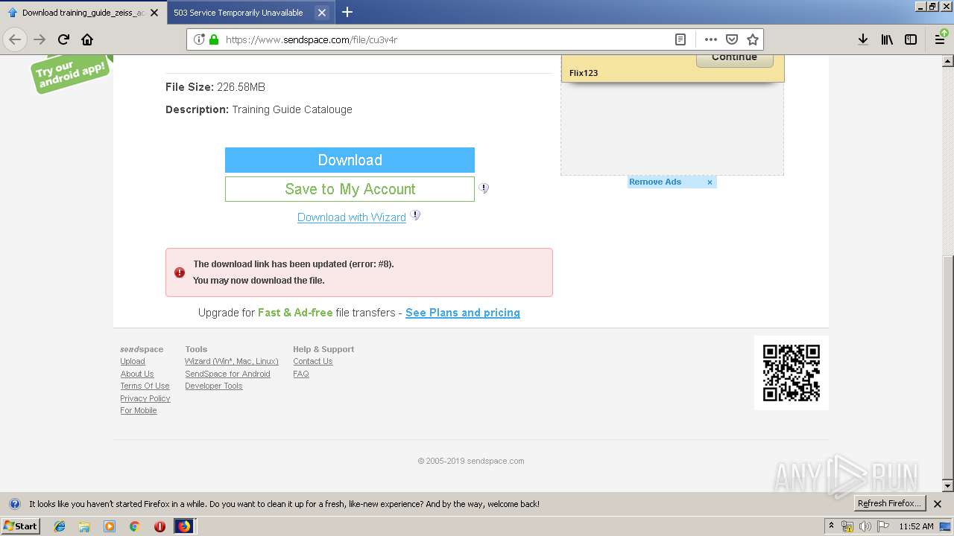The image size is (954, 536).
Task: Open the volume control in system tray
Action: (865, 526)
